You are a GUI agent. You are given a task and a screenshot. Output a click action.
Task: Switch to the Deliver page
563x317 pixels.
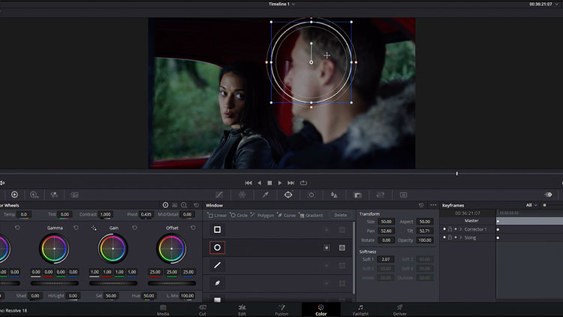399,309
